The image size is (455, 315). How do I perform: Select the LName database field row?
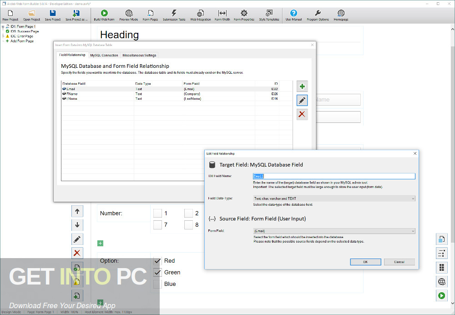coord(177,99)
